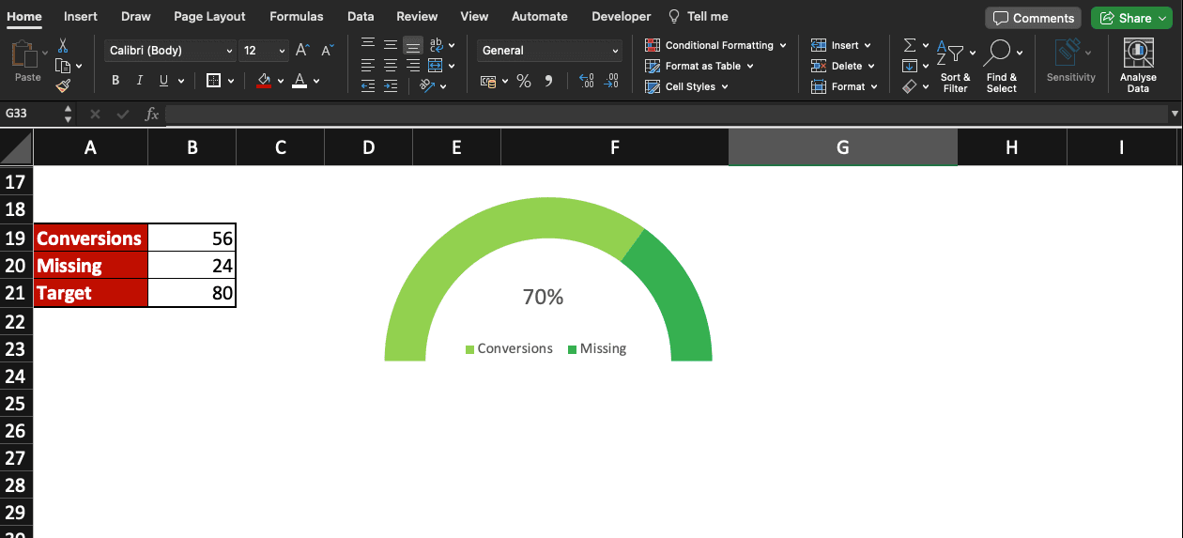Select cell B19 containing 56
This screenshot has width=1183, height=538.
192,238
